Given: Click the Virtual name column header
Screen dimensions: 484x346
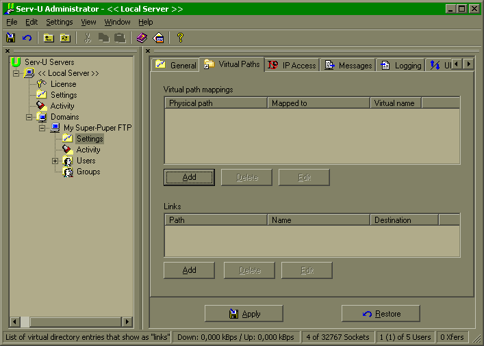Looking at the screenshot, I should (x=396, y=103).
